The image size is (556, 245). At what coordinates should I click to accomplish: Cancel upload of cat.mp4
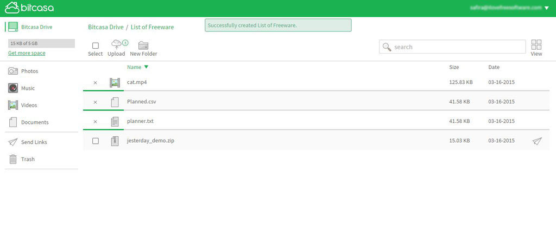click(95, 83)
